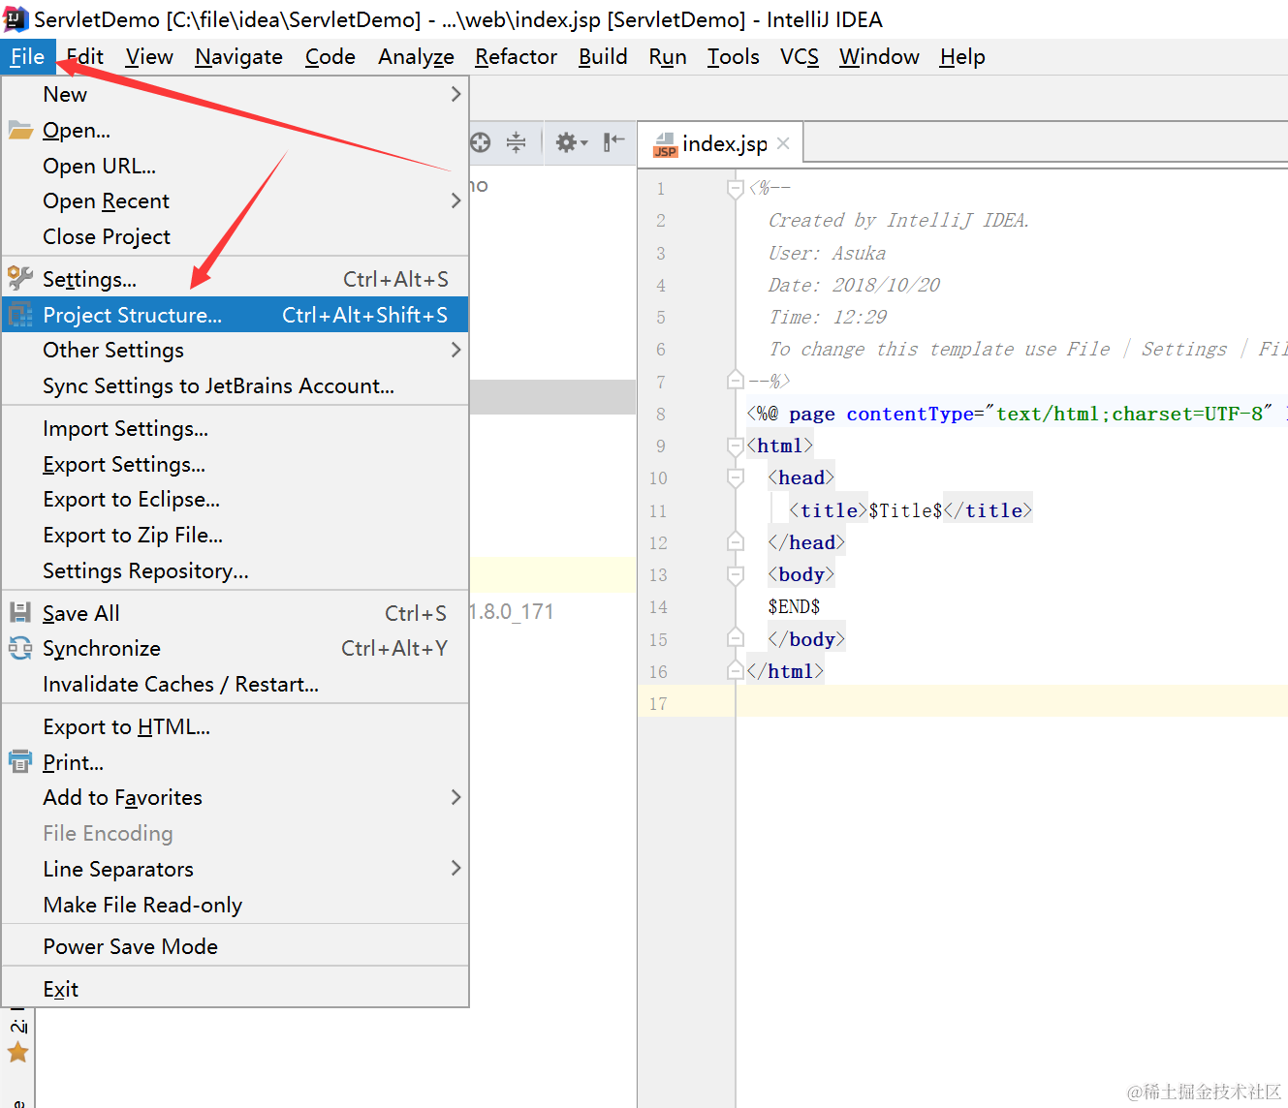Choose Save All menu item

tap(236, 613)
